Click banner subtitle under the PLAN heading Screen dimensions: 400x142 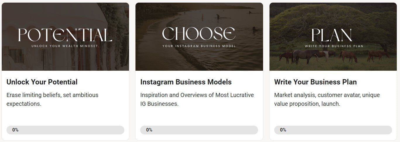tap(334, 46)
